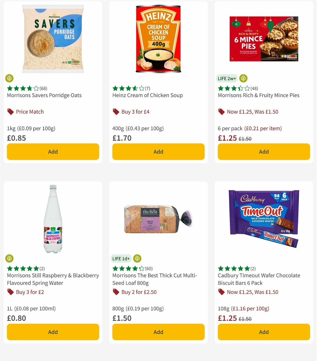The height and width of the screenshot is (361, 317).
Task: Click the tag icon beside Now £1.25 on mince pies
Action: [221, 112]
